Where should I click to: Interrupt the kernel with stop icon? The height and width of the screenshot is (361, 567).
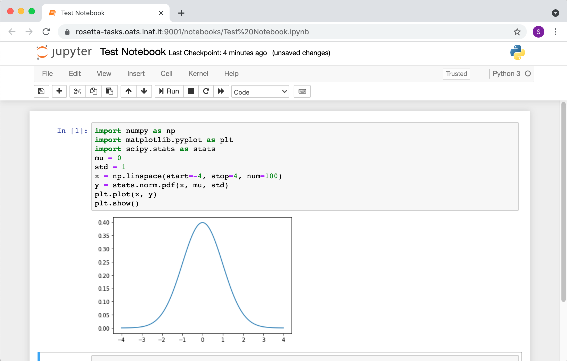(x=191, y=91)
